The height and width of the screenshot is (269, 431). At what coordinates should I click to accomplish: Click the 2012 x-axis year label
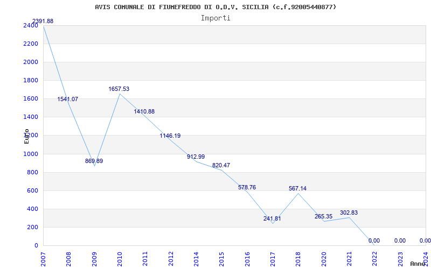(x=171, y=259)
